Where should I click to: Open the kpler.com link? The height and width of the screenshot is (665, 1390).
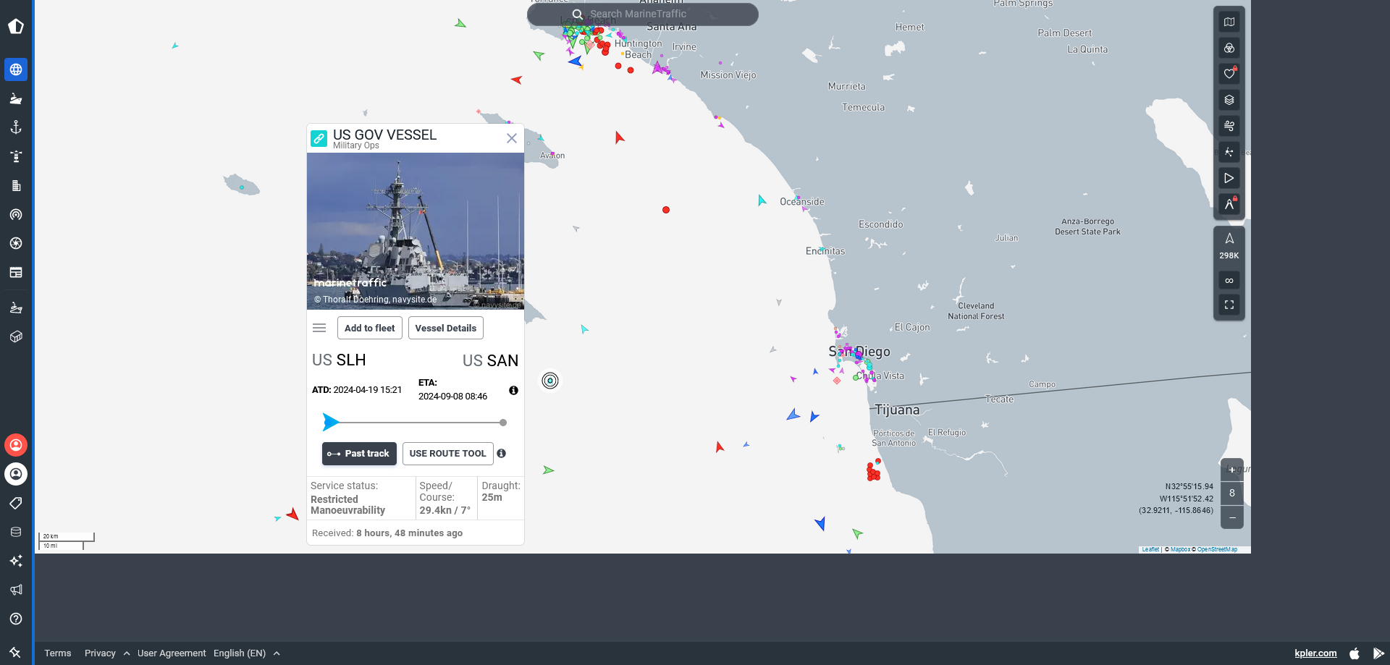(x=1315, y=653)
